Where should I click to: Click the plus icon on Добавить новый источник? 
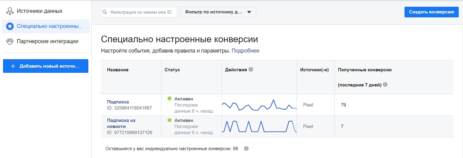pos(13,66)
